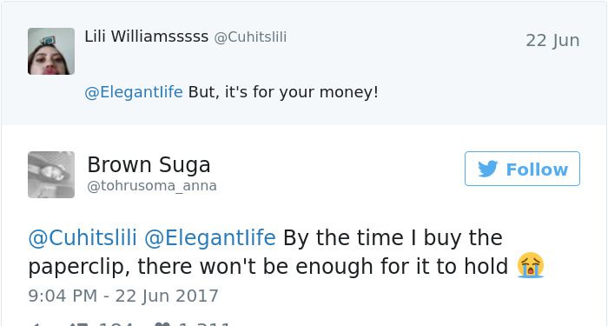This screenshot has width=608, height=326.
Task: Click the loudly crying face emoji
Action: [x=531, y=265]
